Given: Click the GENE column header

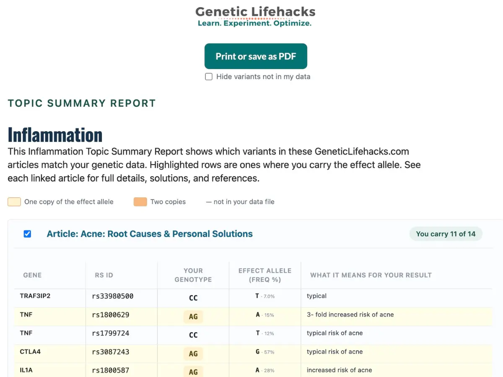Looking at the screenshot, I should pos(32,275).
